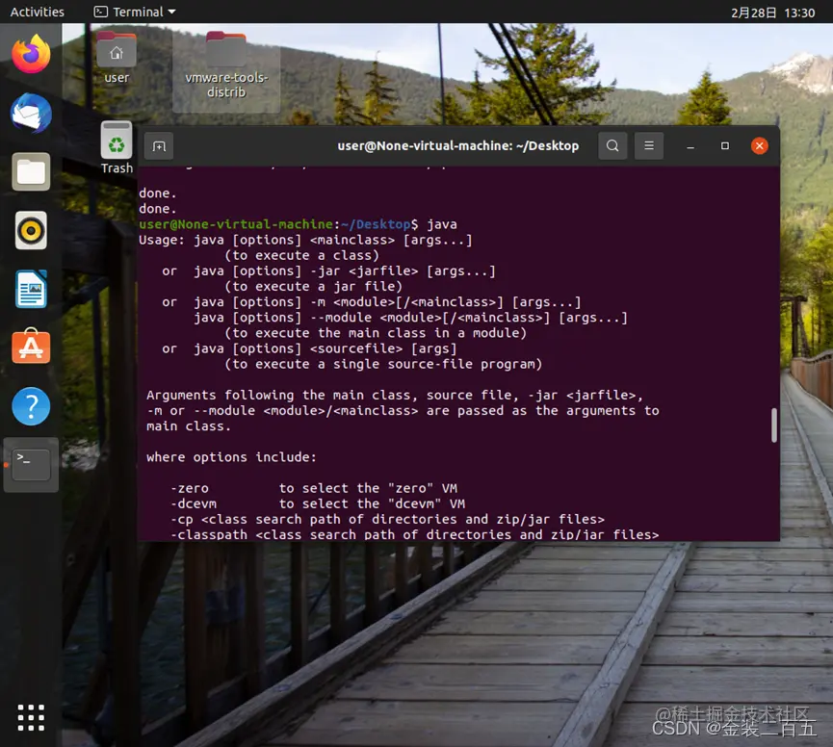Click the "where options include:" line
Screen dimensions: 833x747
click(231, 457)
